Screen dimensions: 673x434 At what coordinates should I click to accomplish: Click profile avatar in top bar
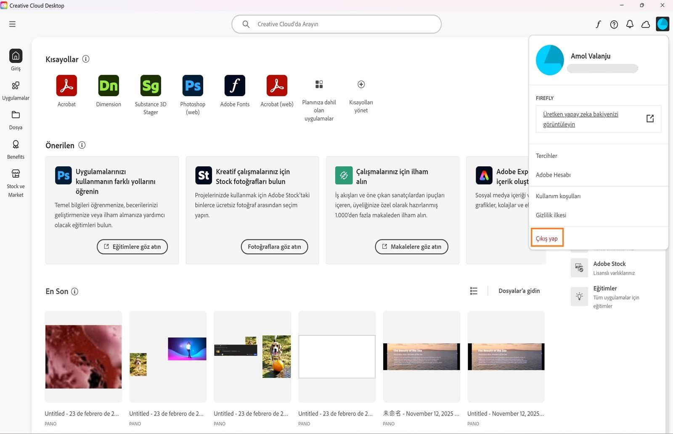(x=662, y=24)
